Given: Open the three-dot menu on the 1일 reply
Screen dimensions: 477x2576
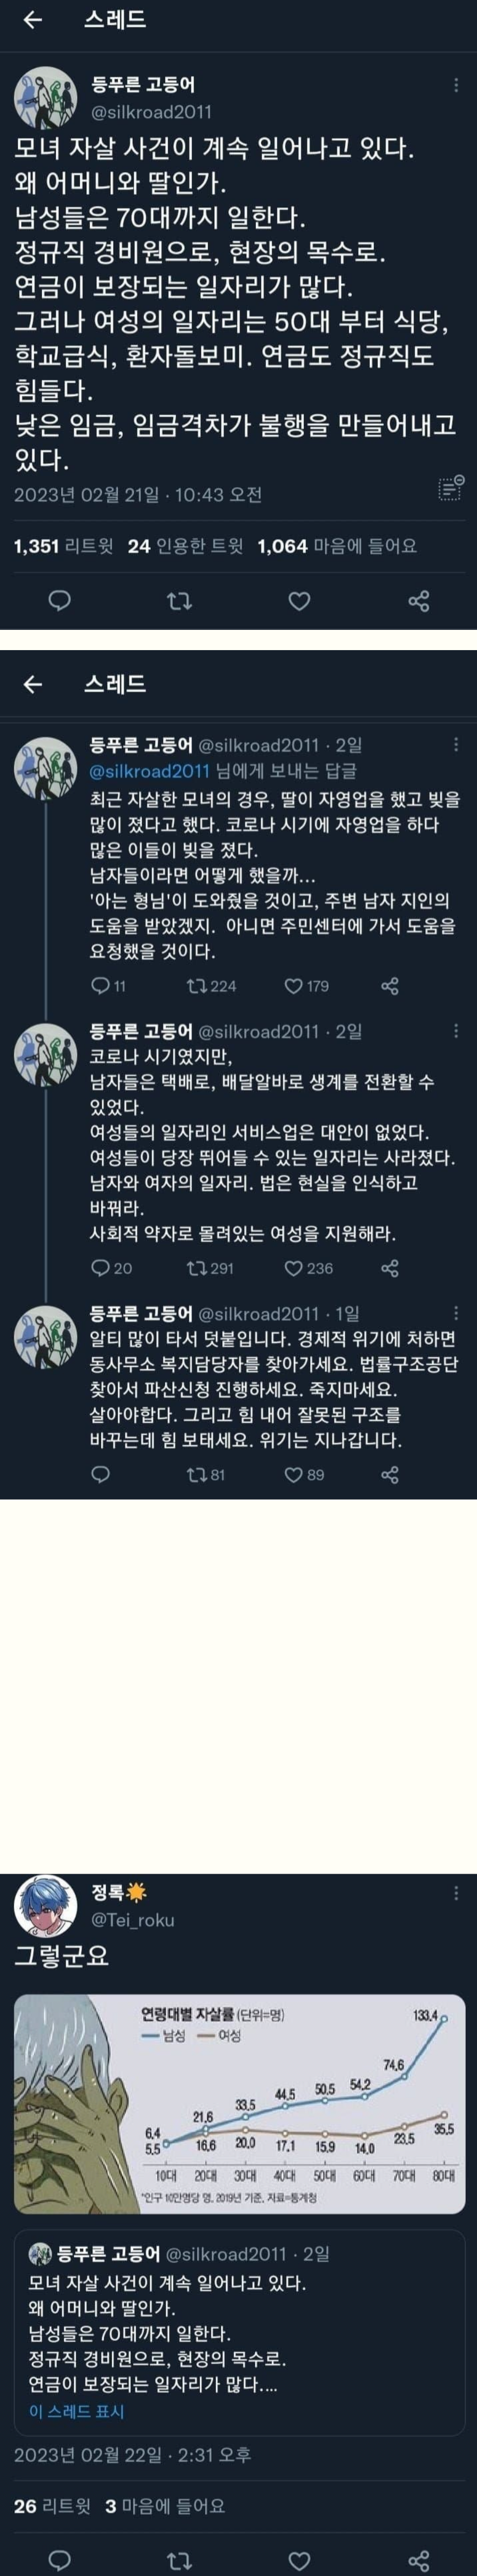Looking at the screenshot, I should pos(457,1313).
